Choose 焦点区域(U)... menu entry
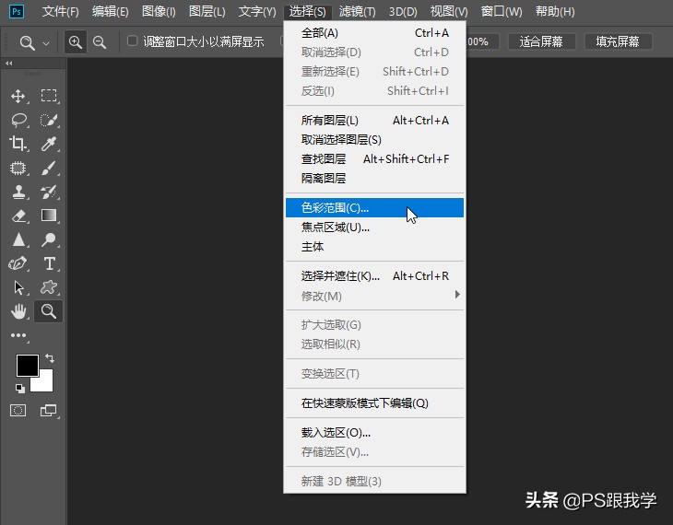The width and height of the screenshot is (673, 525). tap(374, 227)
